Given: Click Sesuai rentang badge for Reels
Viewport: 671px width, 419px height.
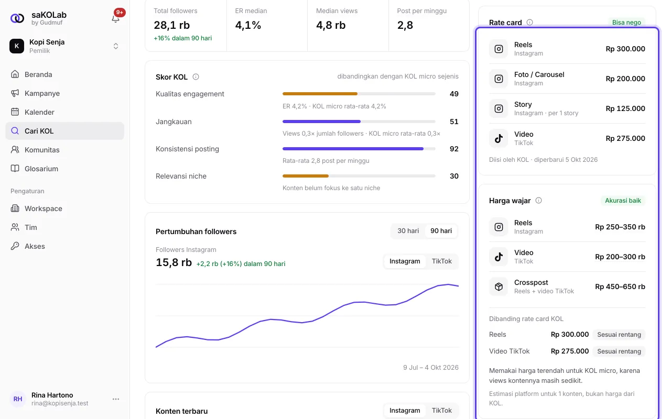Looking at the screenshot, I should 619,335.
